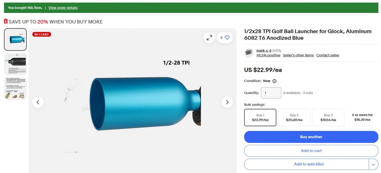Screen dimensions: 381x173
Task: Click the Quantity input field
Action: (x=271, y=93)
